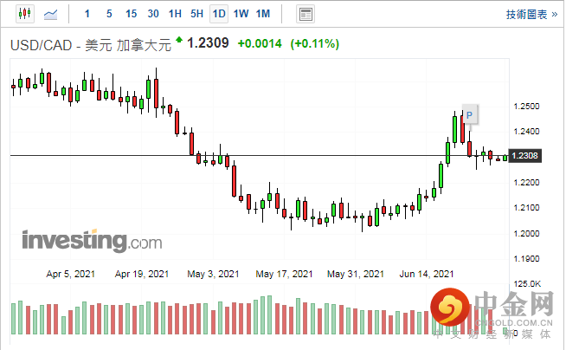Select the 15 minute timeframe
This screenshot has height=350, width=566.
tap(131, 14)
